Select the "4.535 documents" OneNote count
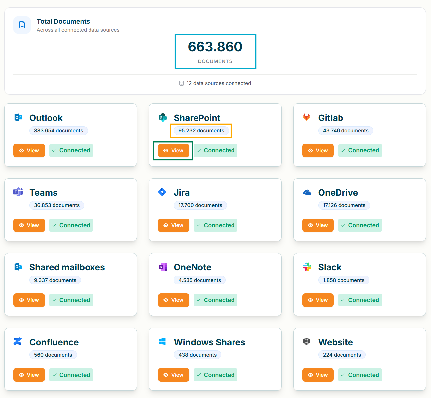The width and height of the screenshot is (431, 398). click(200, 280)
